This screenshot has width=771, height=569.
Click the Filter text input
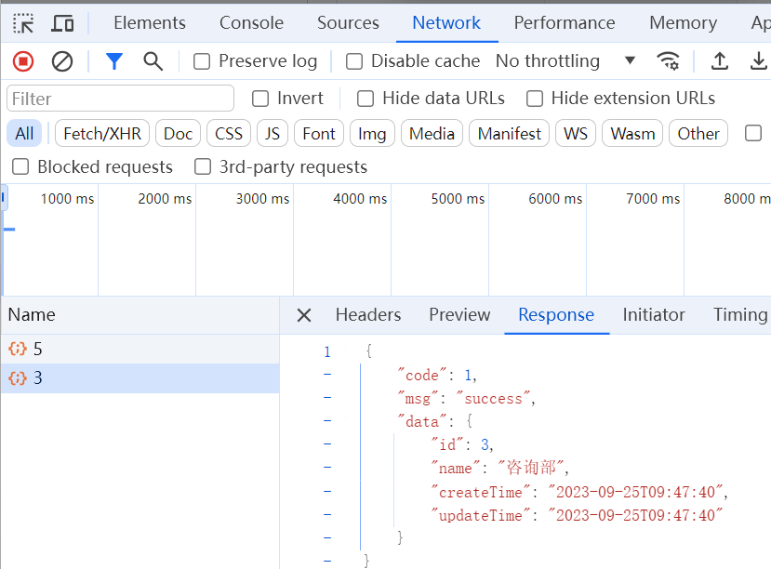121,99
